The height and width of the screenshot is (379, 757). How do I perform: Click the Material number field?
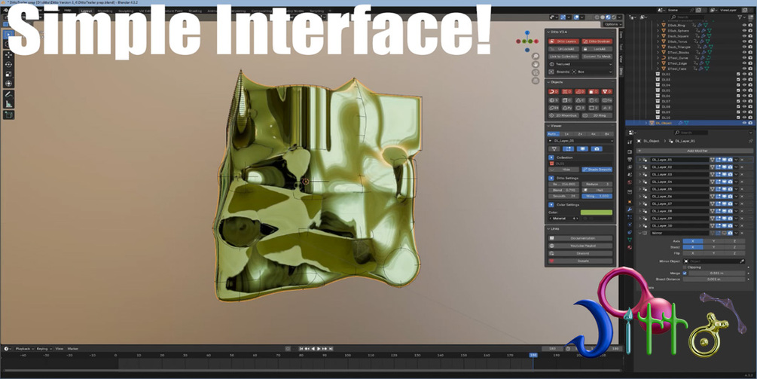pos(564,219)
